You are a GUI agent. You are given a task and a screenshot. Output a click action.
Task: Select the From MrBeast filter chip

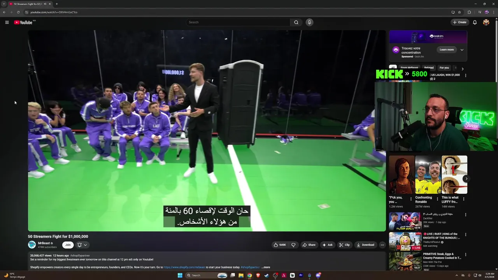[409, 68]
